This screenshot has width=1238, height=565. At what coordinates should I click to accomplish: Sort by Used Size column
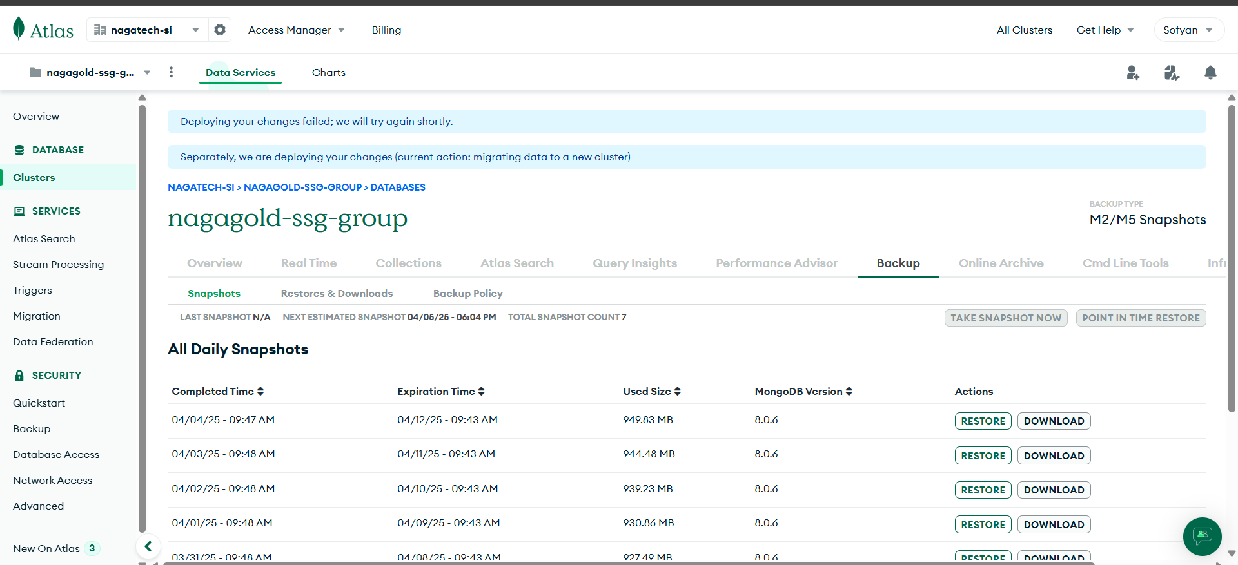point(677,391)
